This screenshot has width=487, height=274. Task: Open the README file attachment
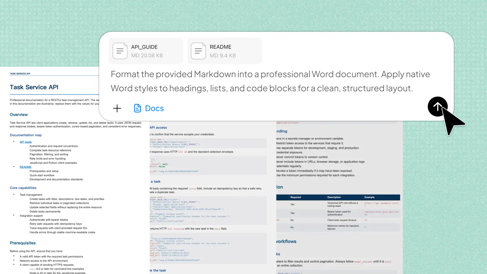pyautogui.click(x=225, y=51)
